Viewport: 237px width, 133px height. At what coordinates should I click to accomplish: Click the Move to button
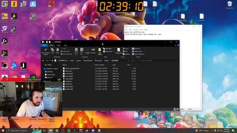77,51
